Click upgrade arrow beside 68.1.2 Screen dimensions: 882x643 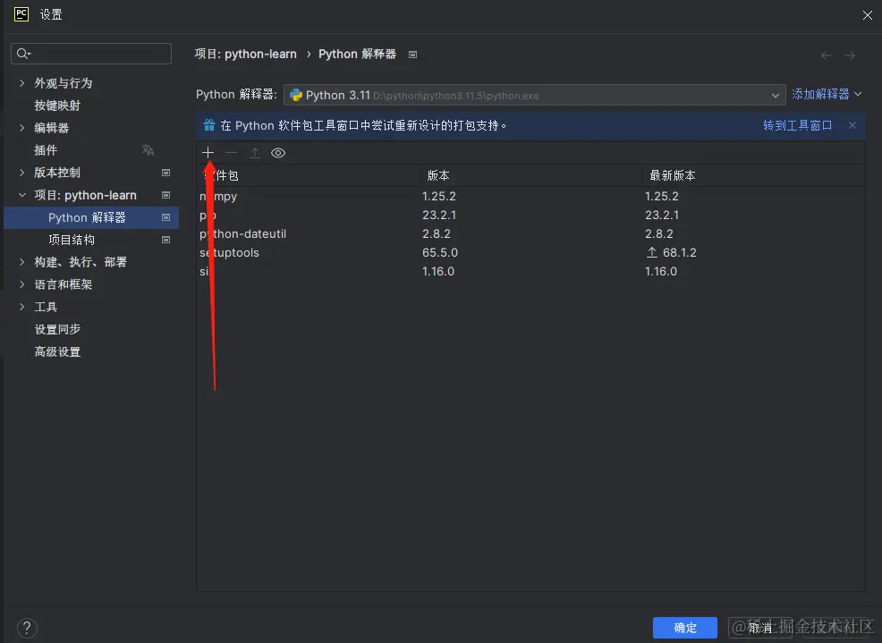tap(652, 252)
